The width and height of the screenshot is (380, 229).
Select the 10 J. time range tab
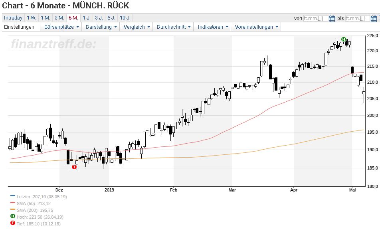pyautogui.click(x=125, y=18)
